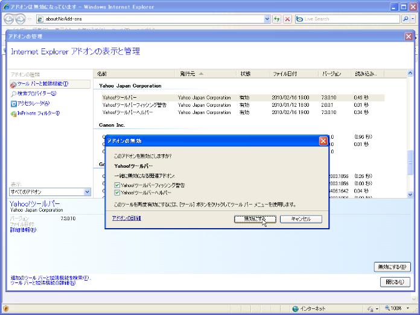420x315 pixels.
Task: Sort by バージョン column header
Action: pyautogui.click(x=334, y=74)
